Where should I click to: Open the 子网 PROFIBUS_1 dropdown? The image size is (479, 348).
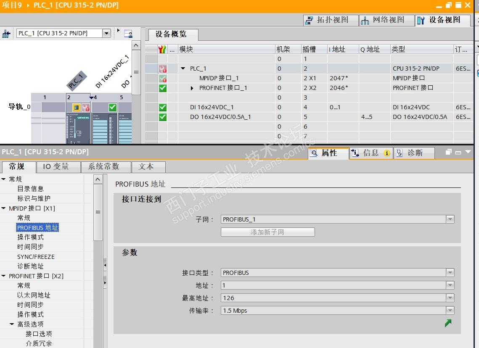tap(450, 219)
